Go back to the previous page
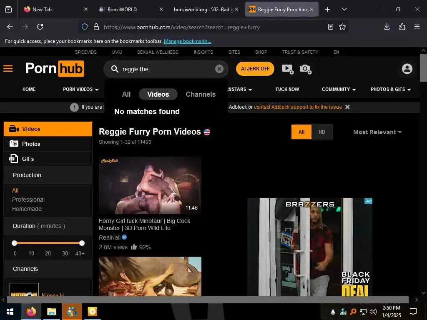 click(10, 27)
